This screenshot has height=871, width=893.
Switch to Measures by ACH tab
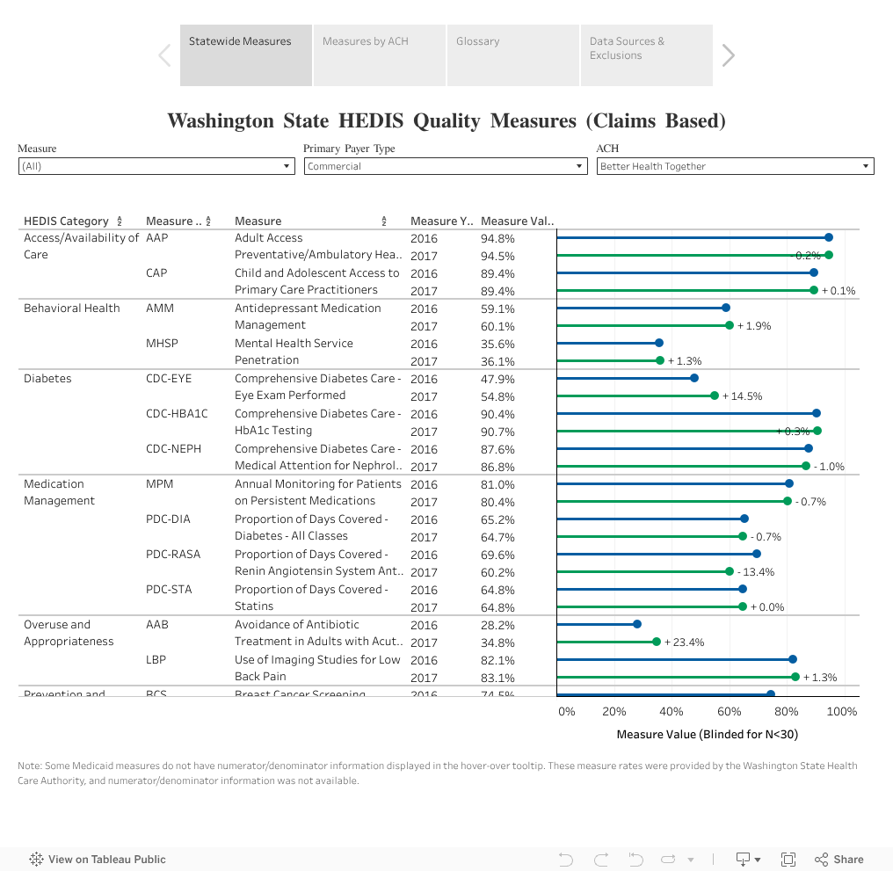point(380,54)
